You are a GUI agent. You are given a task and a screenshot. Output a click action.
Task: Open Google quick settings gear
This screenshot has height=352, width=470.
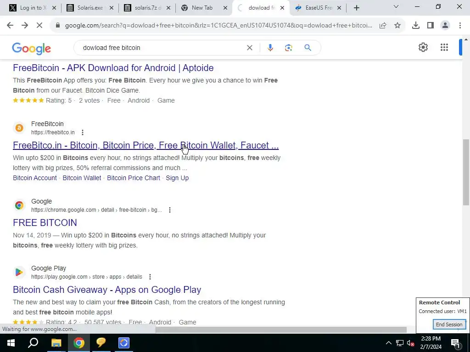click(x=423, y=47)
